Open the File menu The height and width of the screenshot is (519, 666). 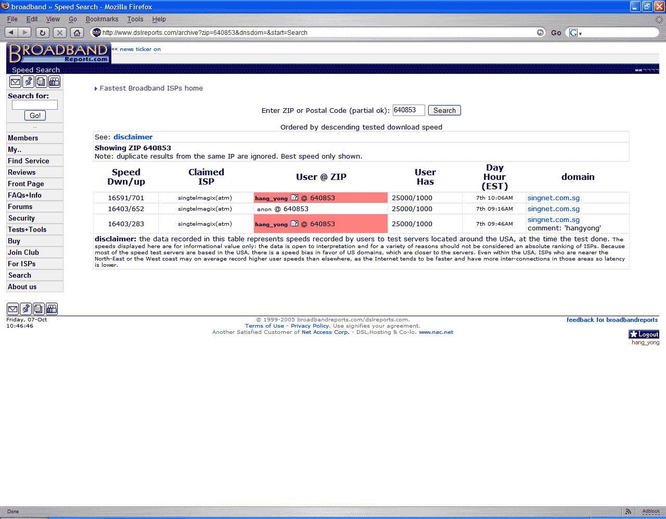pyautogui.click(x=12, y=19)
